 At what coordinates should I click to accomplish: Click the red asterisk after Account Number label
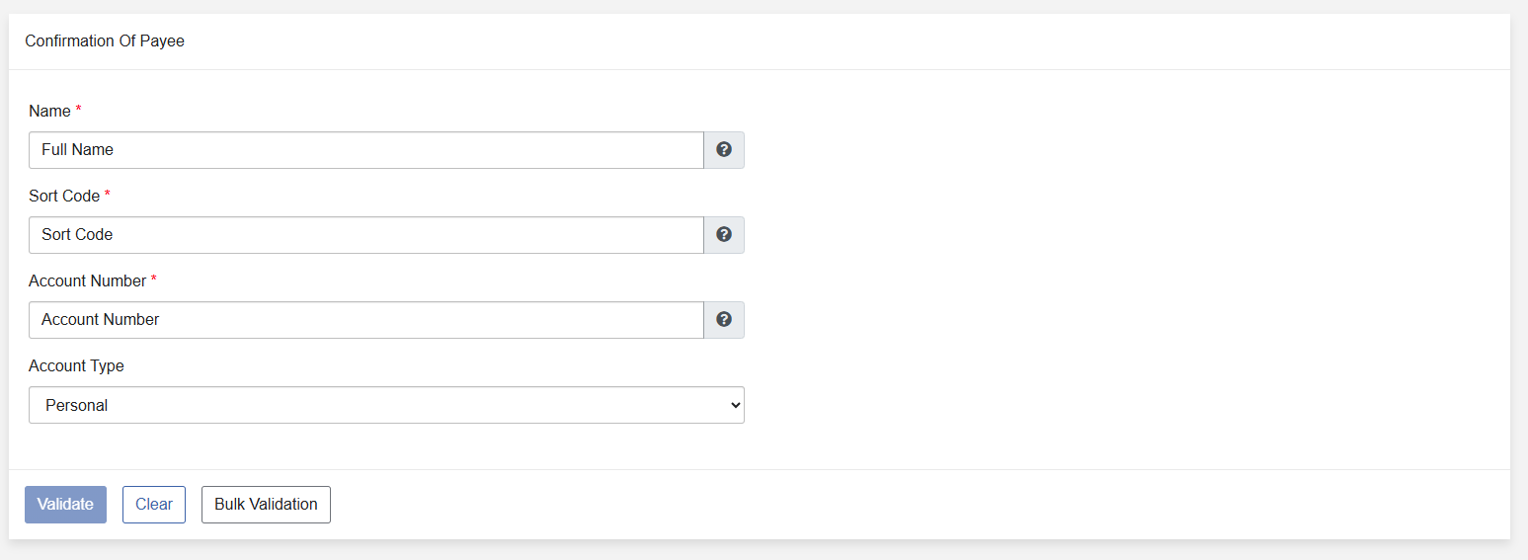click(x=153, y=280)
